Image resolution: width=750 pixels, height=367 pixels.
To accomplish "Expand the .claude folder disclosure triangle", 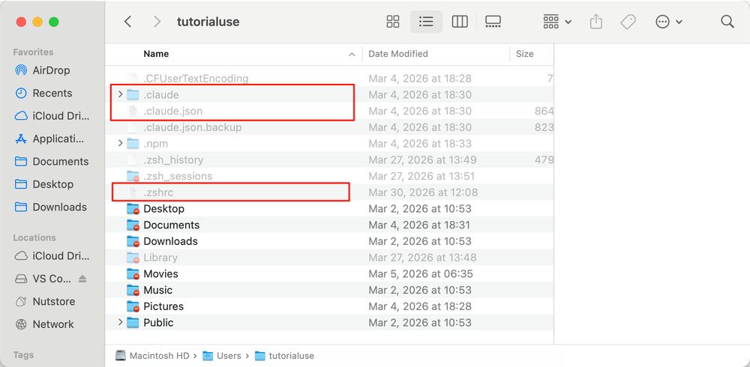I will point(120,94).
